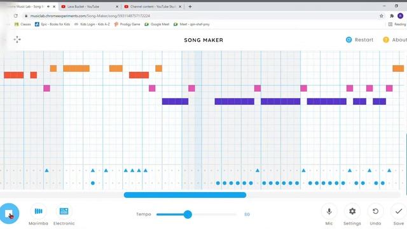Click the Tempo slider handle
Image resolution: width=407 pixels, height=229 pixels.
pos(188,214)
